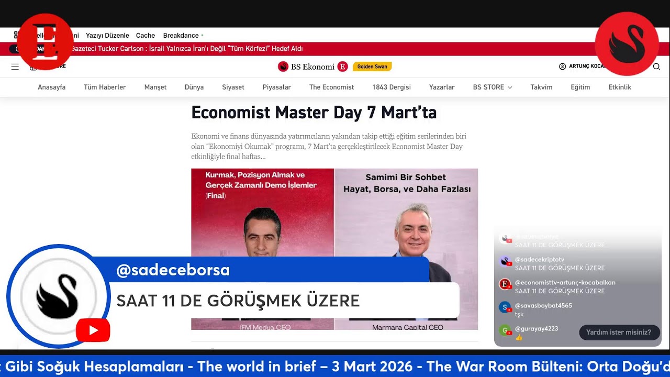
Task: Click the SAAT 11 DE GÖRÜŞMEK ÜZERE banner text
Action: pos(238,301)
